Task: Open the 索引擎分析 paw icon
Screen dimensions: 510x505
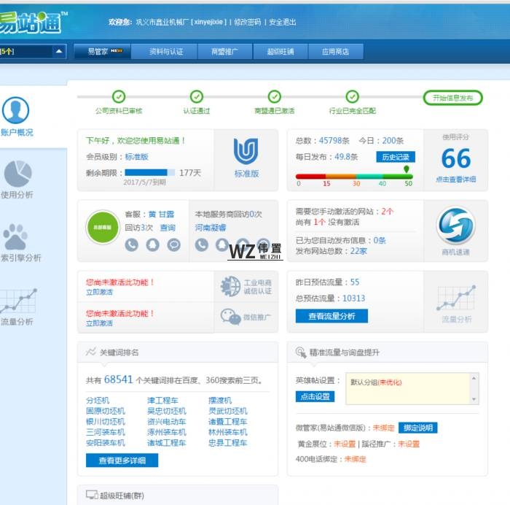Action: pyautogui.click(x=15, y=236)
